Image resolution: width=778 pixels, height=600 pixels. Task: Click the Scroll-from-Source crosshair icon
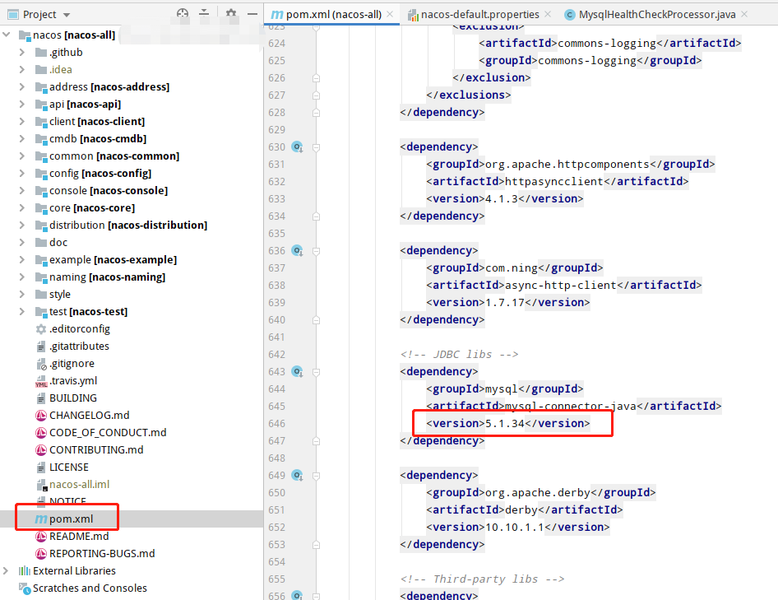(x=182, y=12)
